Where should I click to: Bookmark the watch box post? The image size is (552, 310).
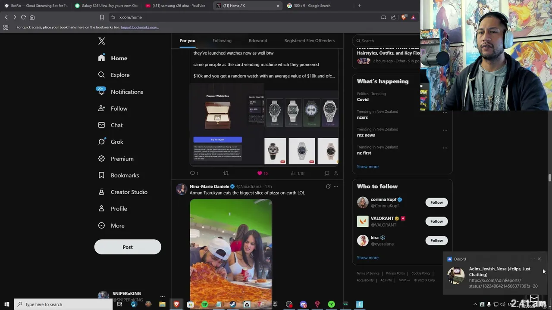coord(327,173)
